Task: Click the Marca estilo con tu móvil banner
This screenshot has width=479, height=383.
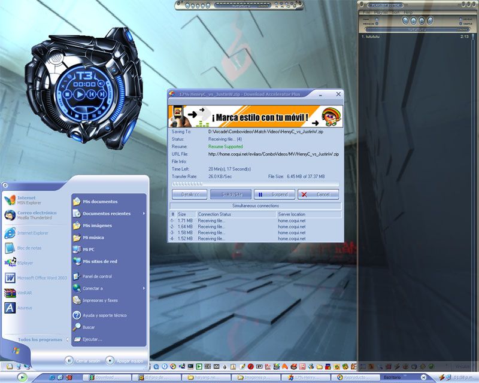Action: tap(256, 116)
